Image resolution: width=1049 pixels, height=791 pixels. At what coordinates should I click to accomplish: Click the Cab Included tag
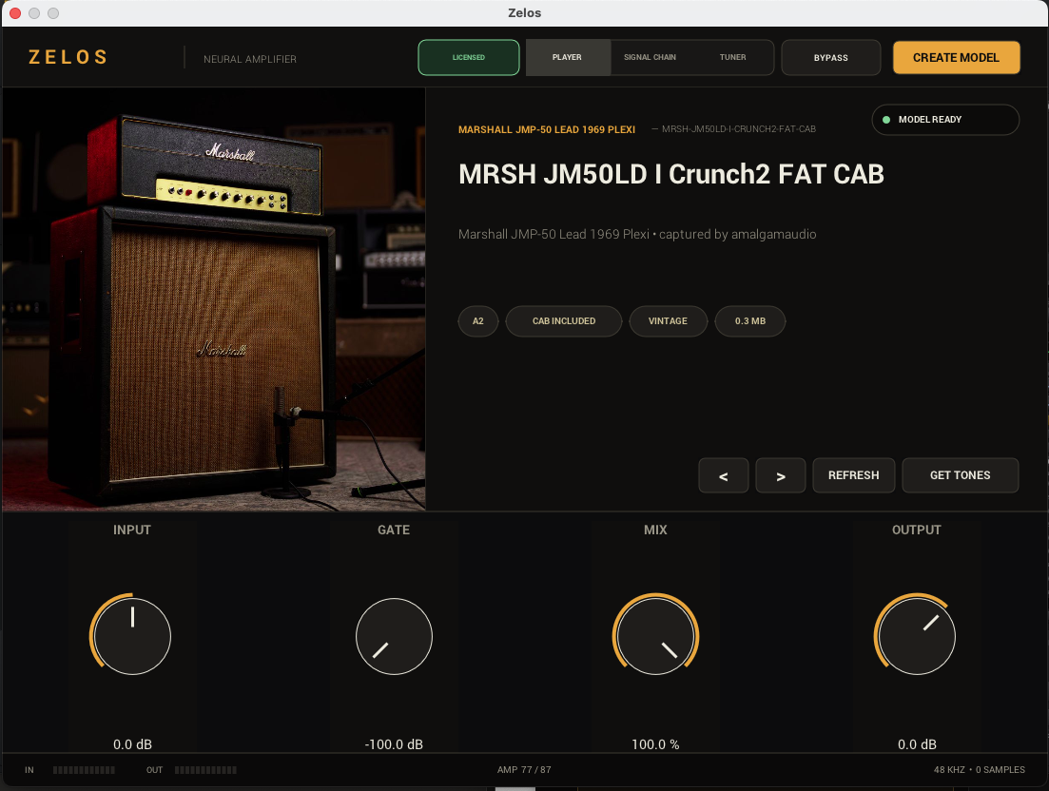564,321
